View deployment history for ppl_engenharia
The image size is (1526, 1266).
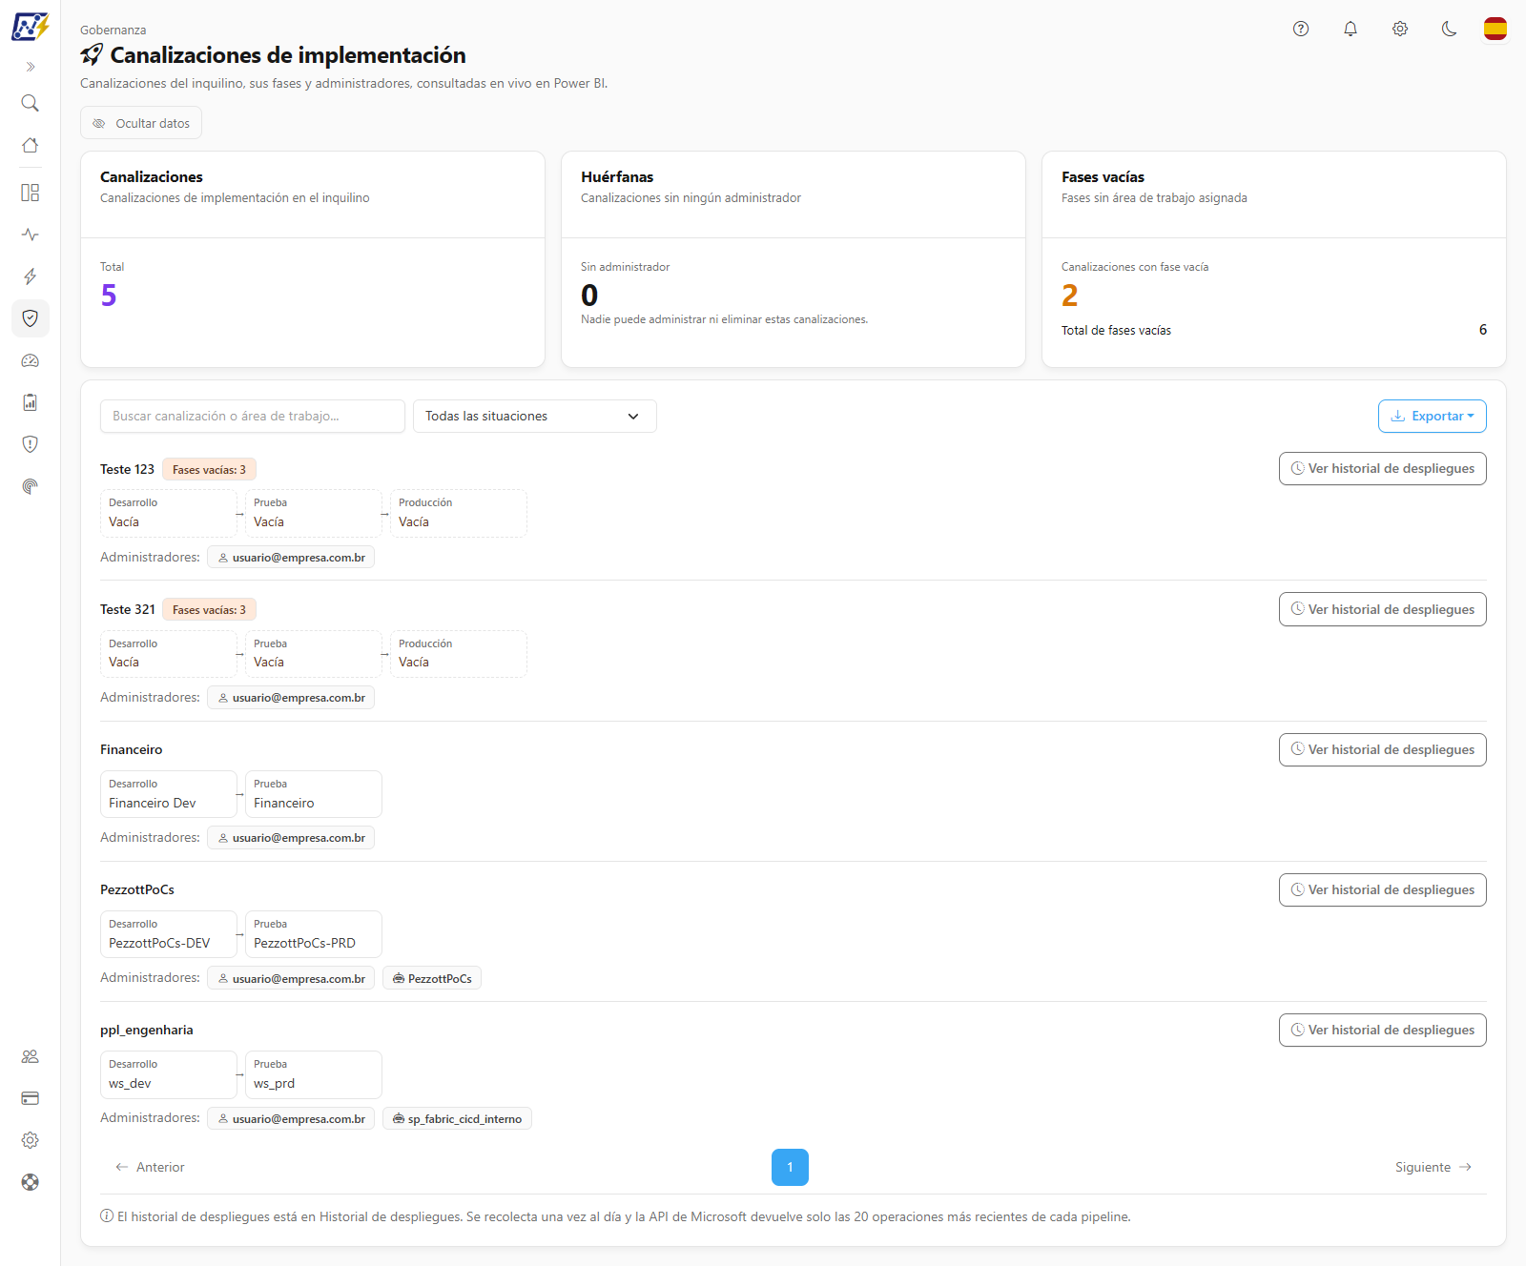point(1383,1030)
